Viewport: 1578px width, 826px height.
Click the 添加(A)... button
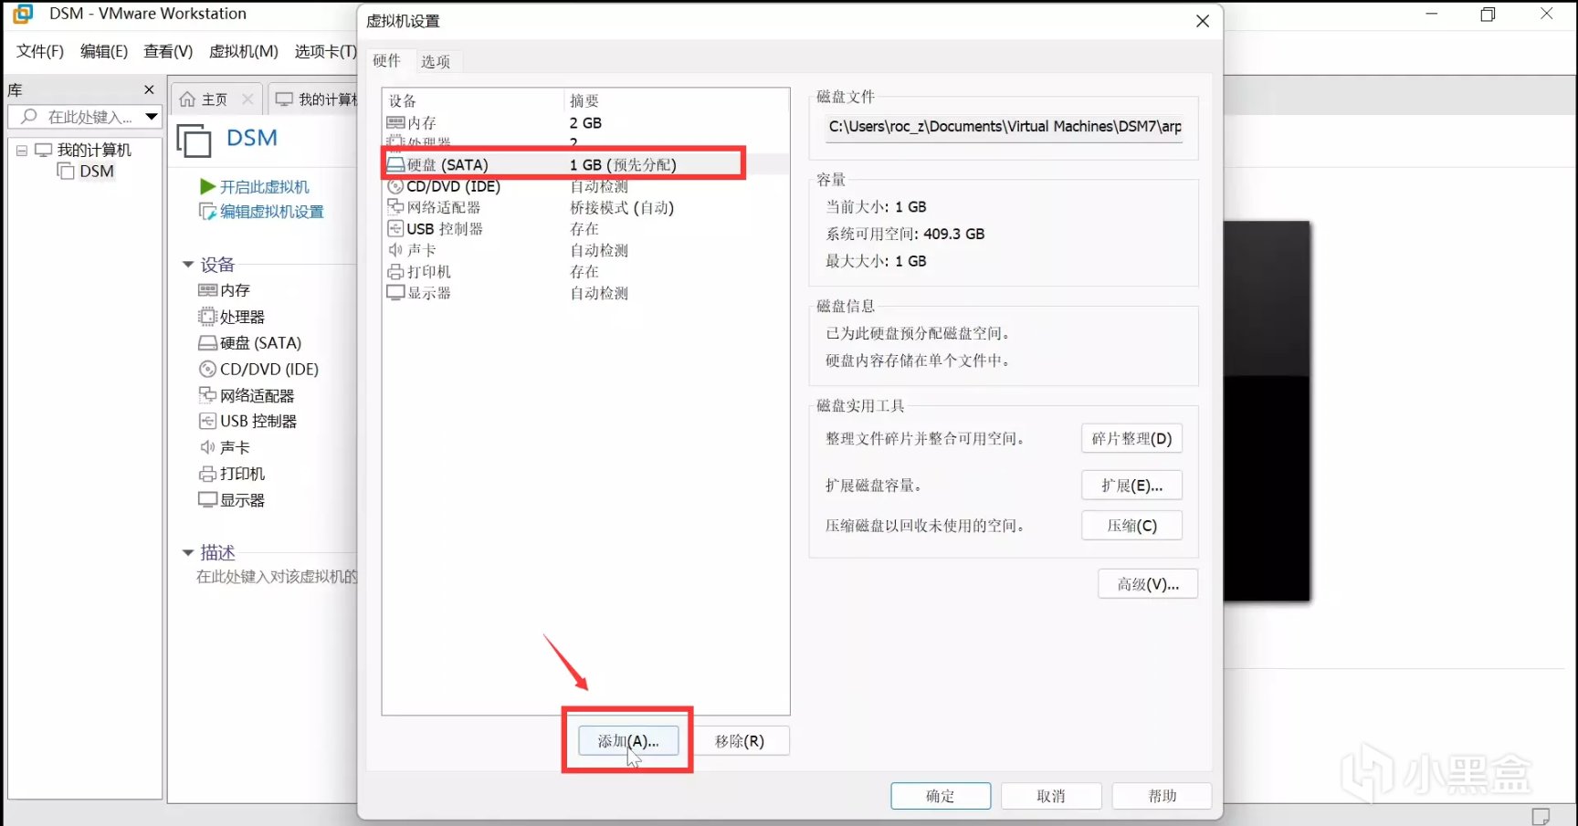[x=628, y=741]
